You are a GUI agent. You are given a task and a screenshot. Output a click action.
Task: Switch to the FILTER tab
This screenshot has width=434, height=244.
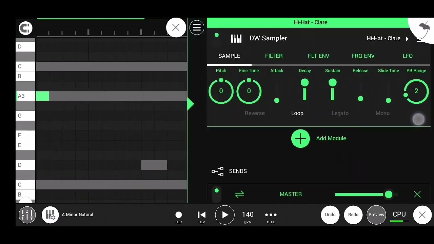pos(274,56)
